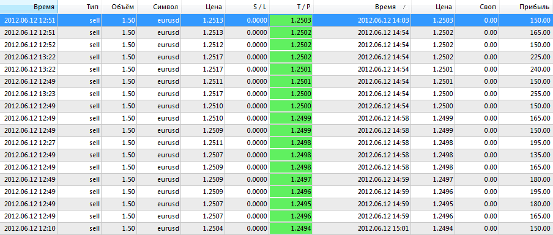
Task: Click the T / P column header
Action: (291, 7)
